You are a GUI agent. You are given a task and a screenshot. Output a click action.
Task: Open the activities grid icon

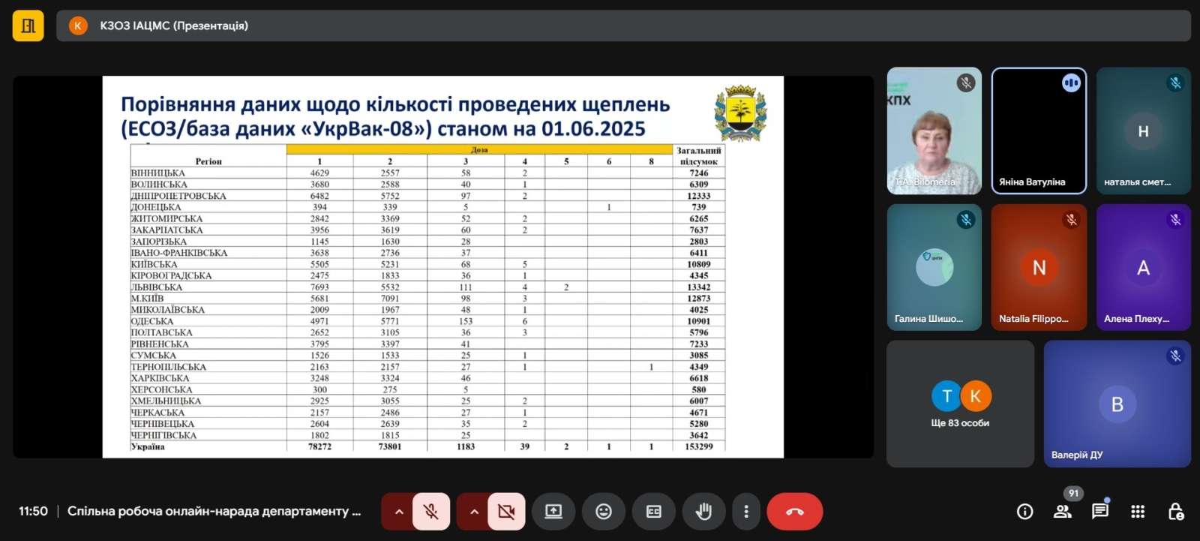pos(1138,512)
